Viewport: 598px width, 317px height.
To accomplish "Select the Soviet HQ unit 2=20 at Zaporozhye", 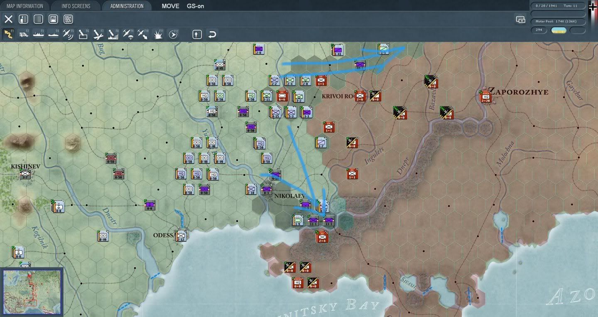I will pyautogui.click(x=485, y=98).
